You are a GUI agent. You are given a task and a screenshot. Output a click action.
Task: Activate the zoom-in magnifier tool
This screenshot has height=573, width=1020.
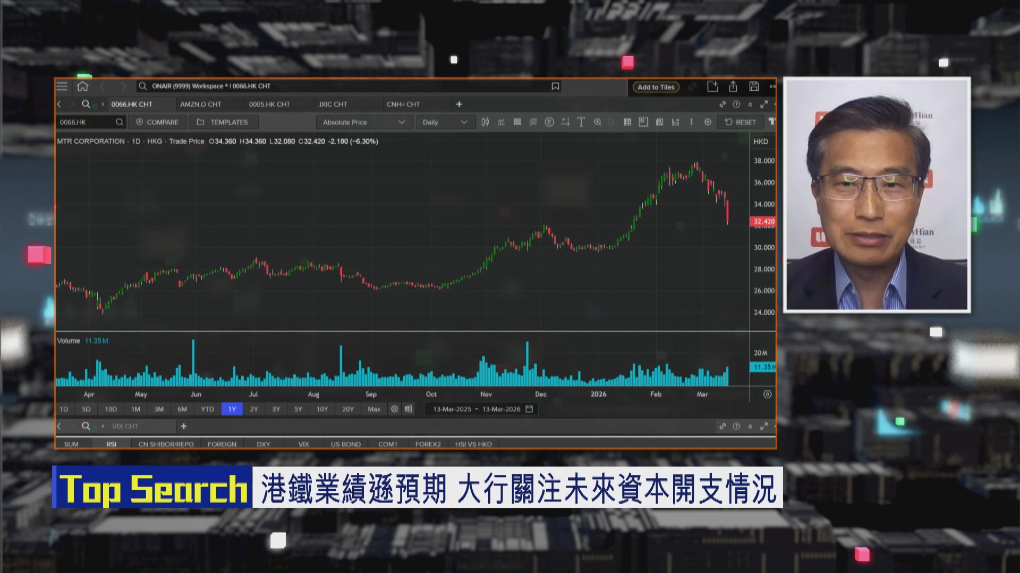598,122
